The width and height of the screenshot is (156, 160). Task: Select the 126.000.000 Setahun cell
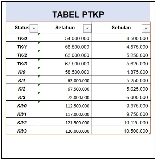pyautogui.click(x=65, y=130)
